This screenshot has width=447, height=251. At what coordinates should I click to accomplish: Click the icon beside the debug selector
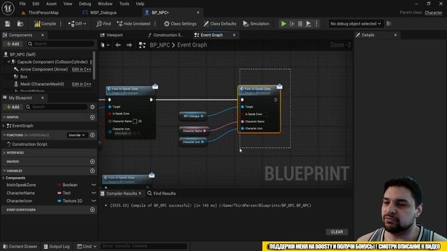pyautogui.click(x=389, y=24)
